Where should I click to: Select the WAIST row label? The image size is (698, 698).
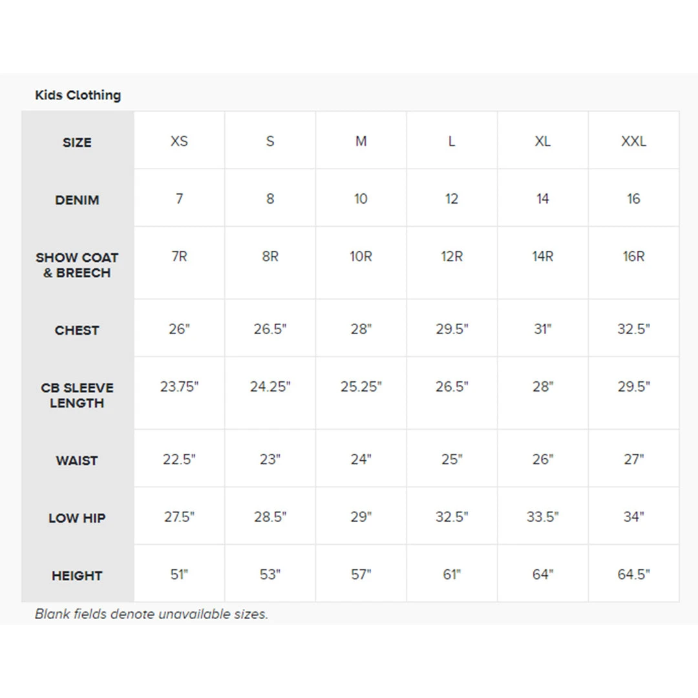(x=77, y=461)
